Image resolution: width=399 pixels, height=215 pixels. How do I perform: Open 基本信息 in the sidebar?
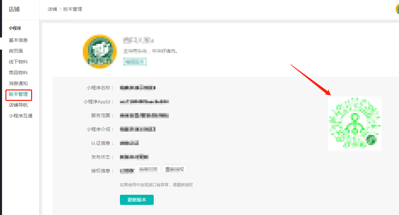[18, 40]
